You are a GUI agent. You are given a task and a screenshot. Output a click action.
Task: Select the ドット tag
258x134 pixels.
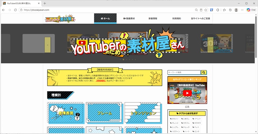tap(196, 127)
